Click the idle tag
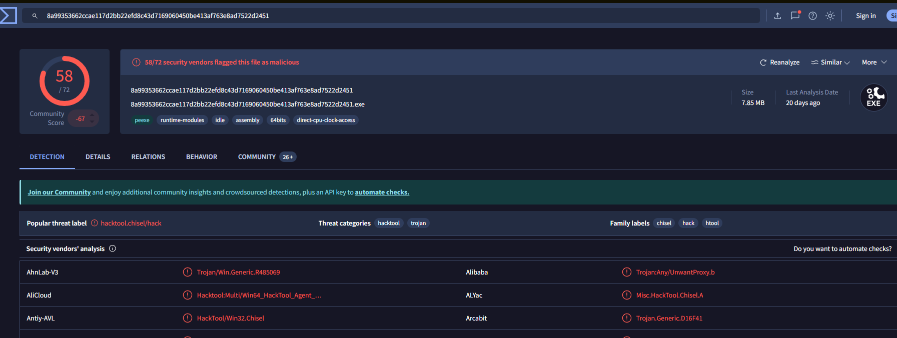Image resolution: width=897 pixels, height=338 pixels. coord(220,120)
